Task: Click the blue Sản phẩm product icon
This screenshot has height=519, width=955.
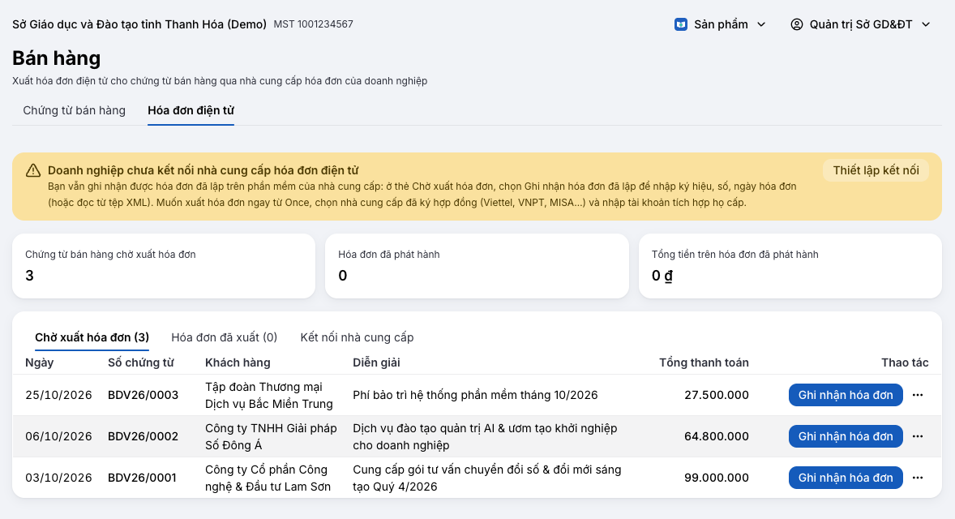Action: coord(681,24)
